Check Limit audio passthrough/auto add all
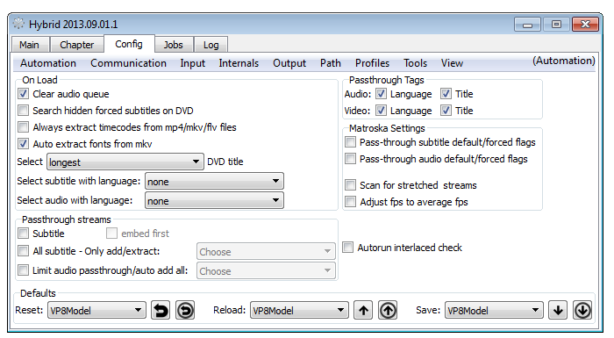Image resolution: width=614 pixels, height=338 pixels. [23, 270]
